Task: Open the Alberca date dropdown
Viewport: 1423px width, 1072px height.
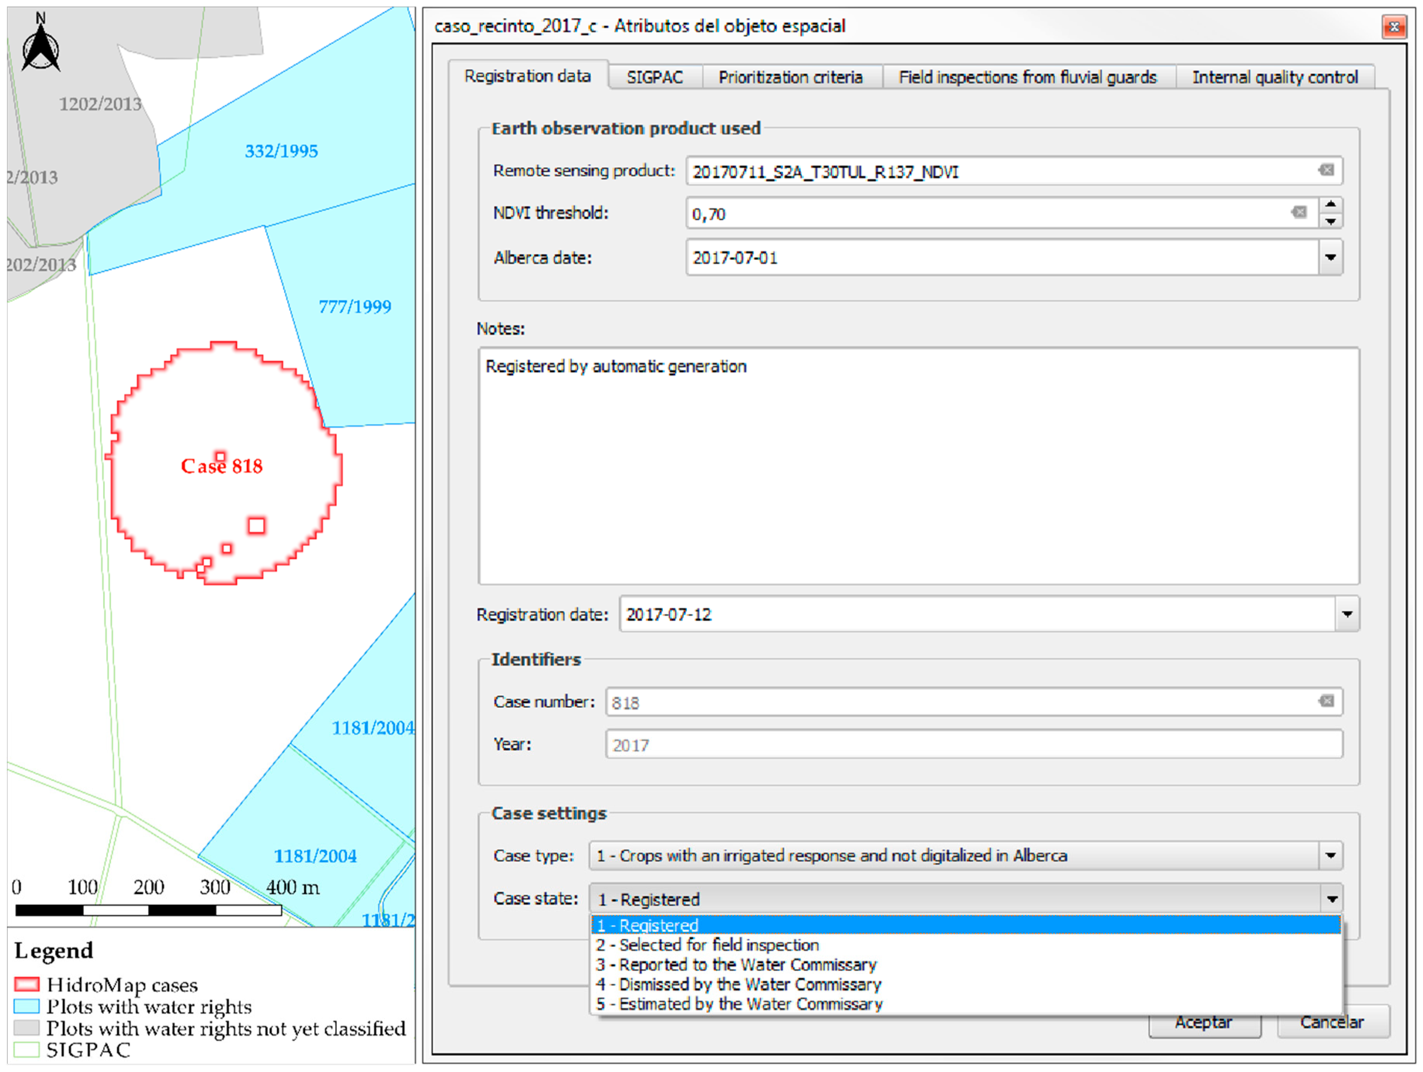Action: [x=1330, y=257]
